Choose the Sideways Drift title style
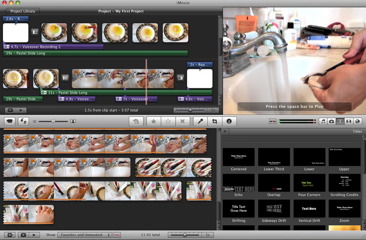 [x=274, y=211]
